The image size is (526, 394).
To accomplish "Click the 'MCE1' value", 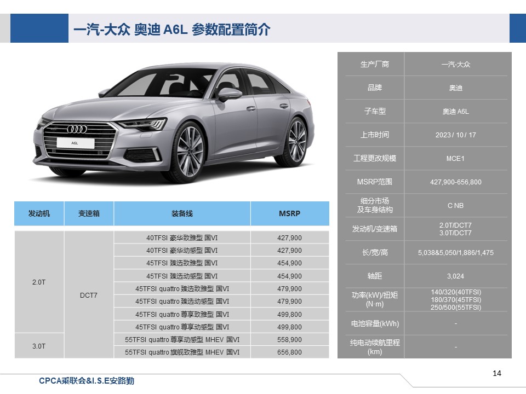I will pos(455,159).
